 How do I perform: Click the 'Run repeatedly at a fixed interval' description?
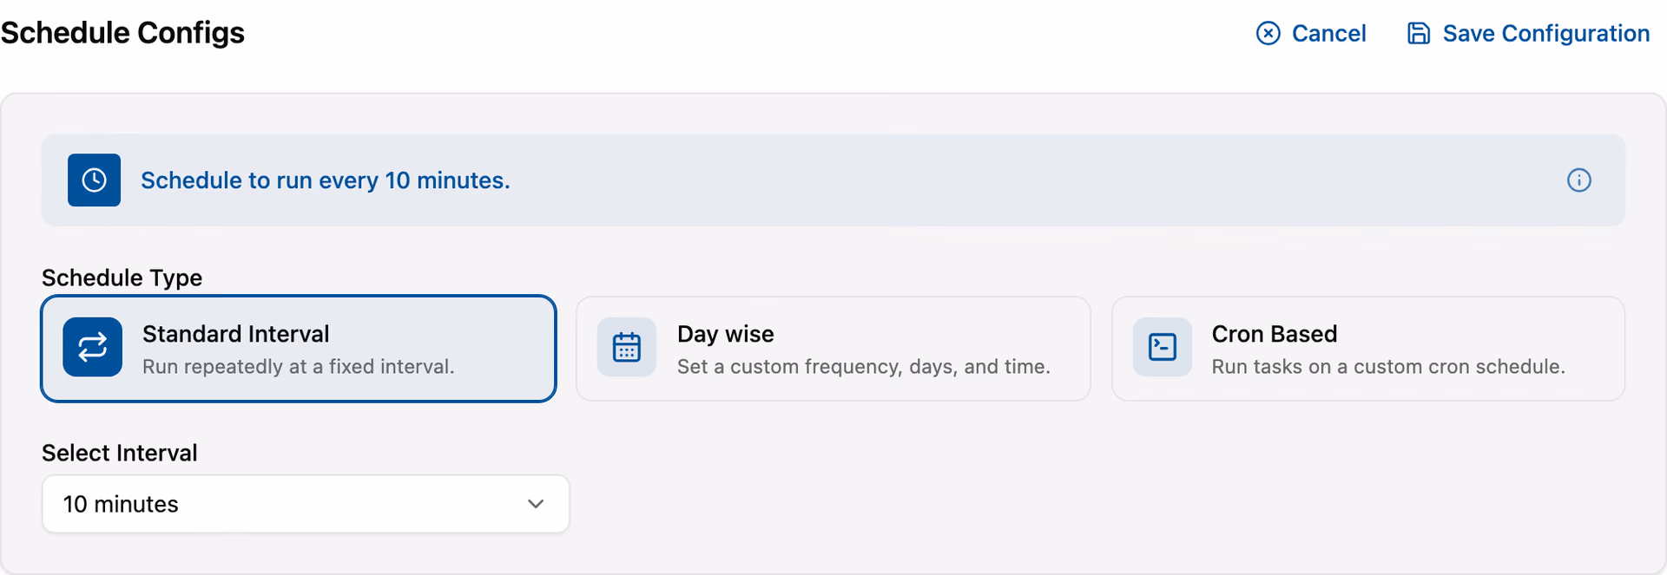click(299, 367)
